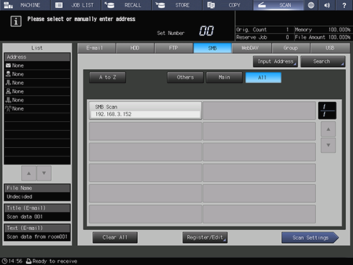Select the FTP destination tab

174,48
